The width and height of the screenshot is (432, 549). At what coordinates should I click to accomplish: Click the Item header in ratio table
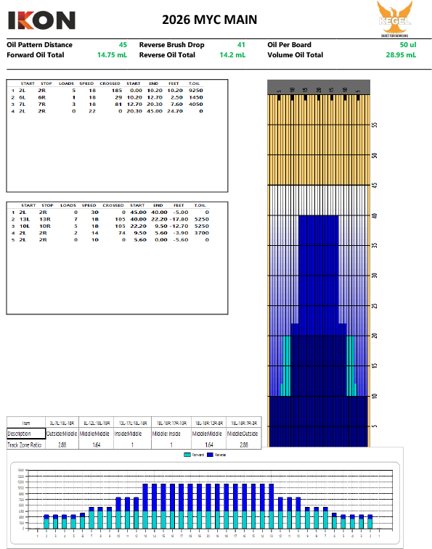click(26, 423)
